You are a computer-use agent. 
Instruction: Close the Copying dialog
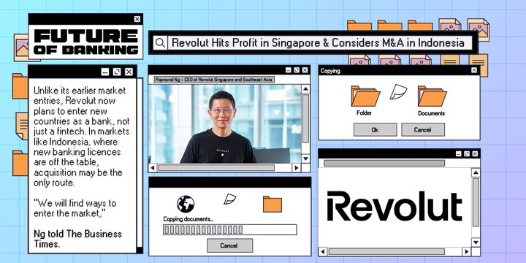click(x=474, y=70)
